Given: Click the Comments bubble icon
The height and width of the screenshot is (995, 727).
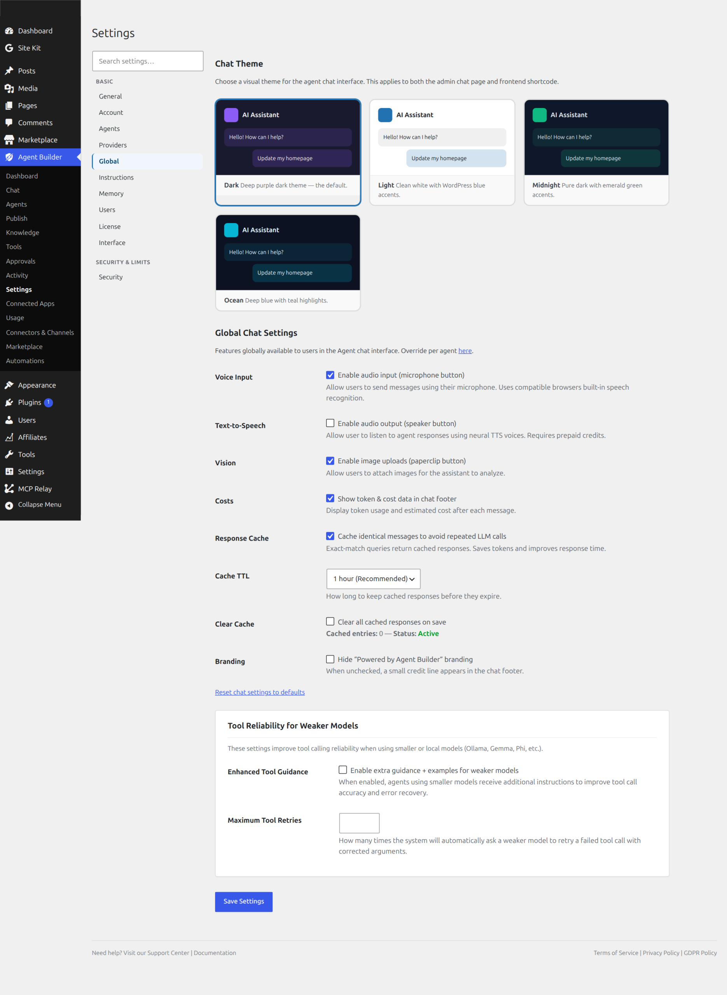Looking at the screenshot, I should coord(9,123).
